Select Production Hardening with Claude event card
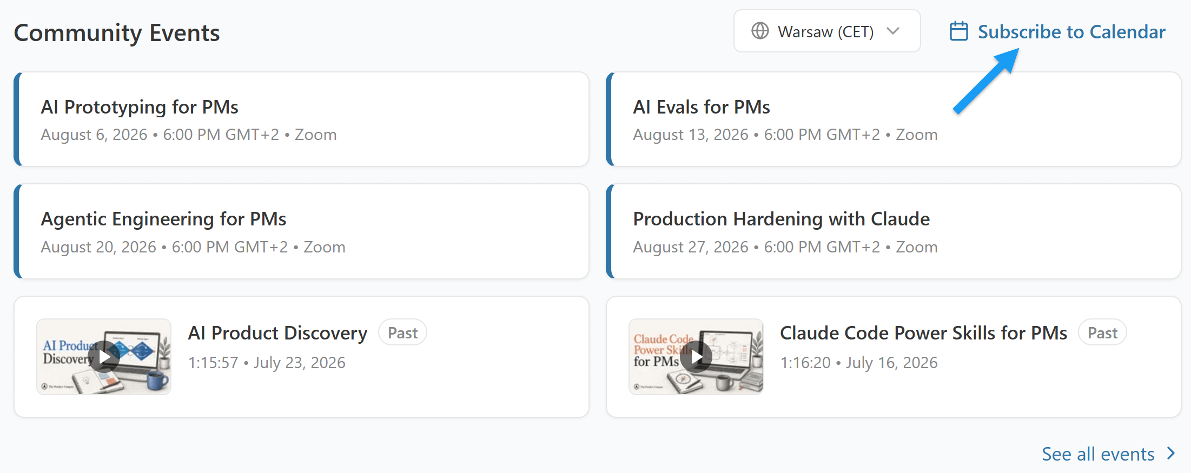Image resolution: width=1191 pixels, height=473 pixels. click(x=894, y=231)
